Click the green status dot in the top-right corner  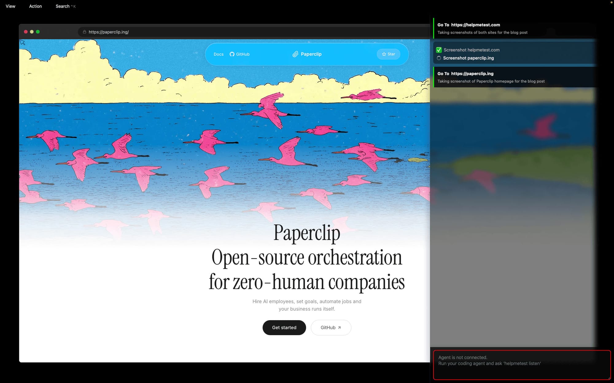coord(611,2)
